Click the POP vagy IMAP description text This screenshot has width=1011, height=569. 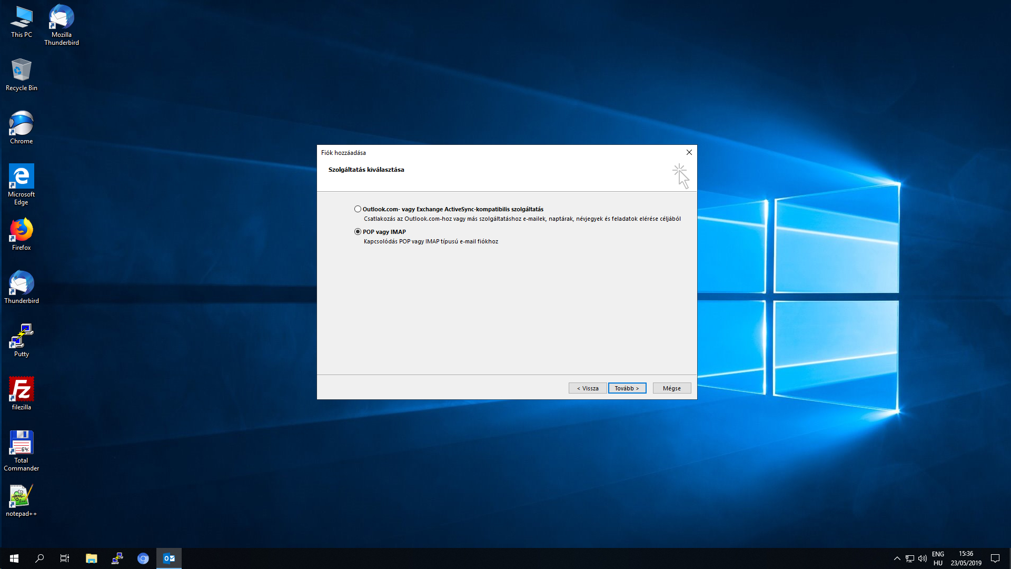[431, 241]
